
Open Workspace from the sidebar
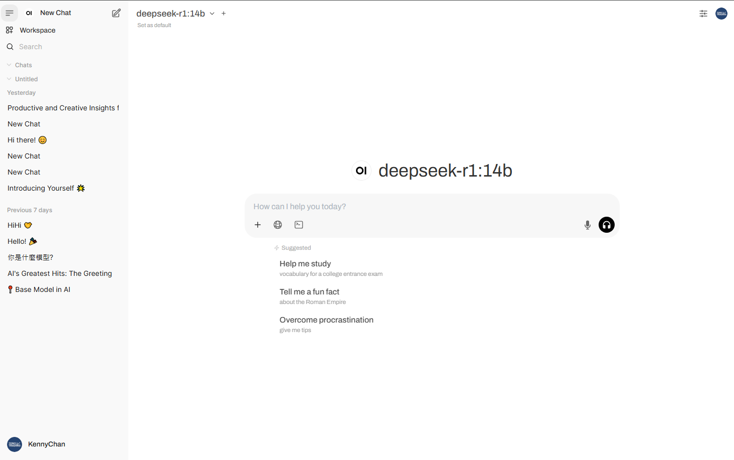(x=38, y=30)
